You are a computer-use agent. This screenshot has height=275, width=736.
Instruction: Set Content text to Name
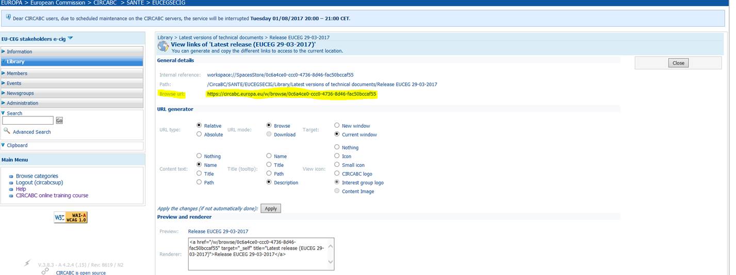click(x=199, y=164)
